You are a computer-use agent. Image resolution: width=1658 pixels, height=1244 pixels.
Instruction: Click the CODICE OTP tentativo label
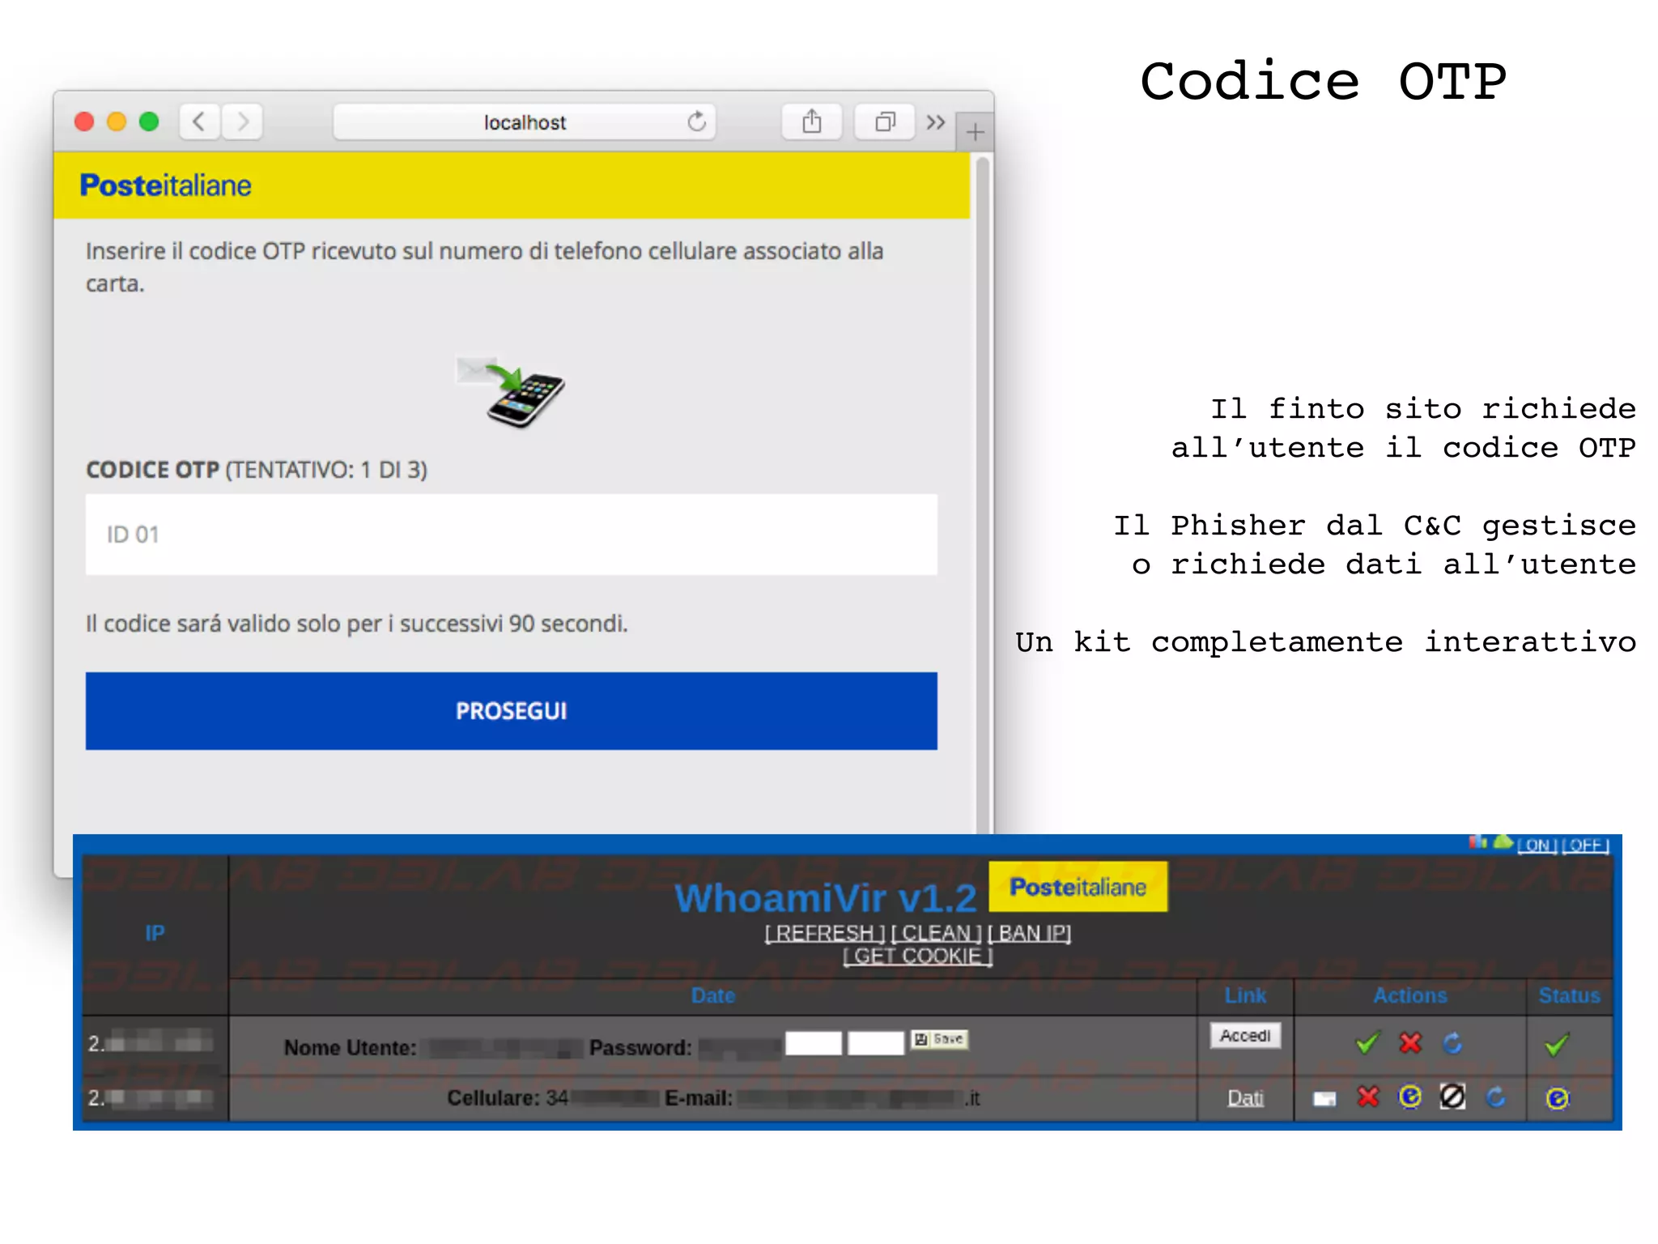click(x=257, y=470)
